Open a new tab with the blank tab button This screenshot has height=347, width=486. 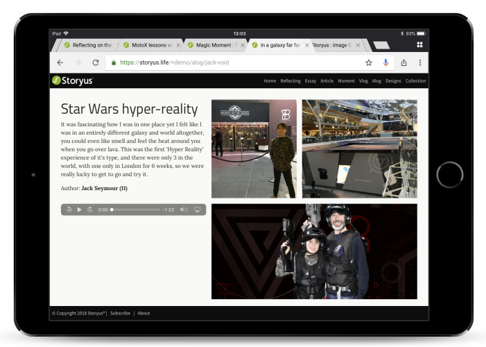click(x=381, y=45)
